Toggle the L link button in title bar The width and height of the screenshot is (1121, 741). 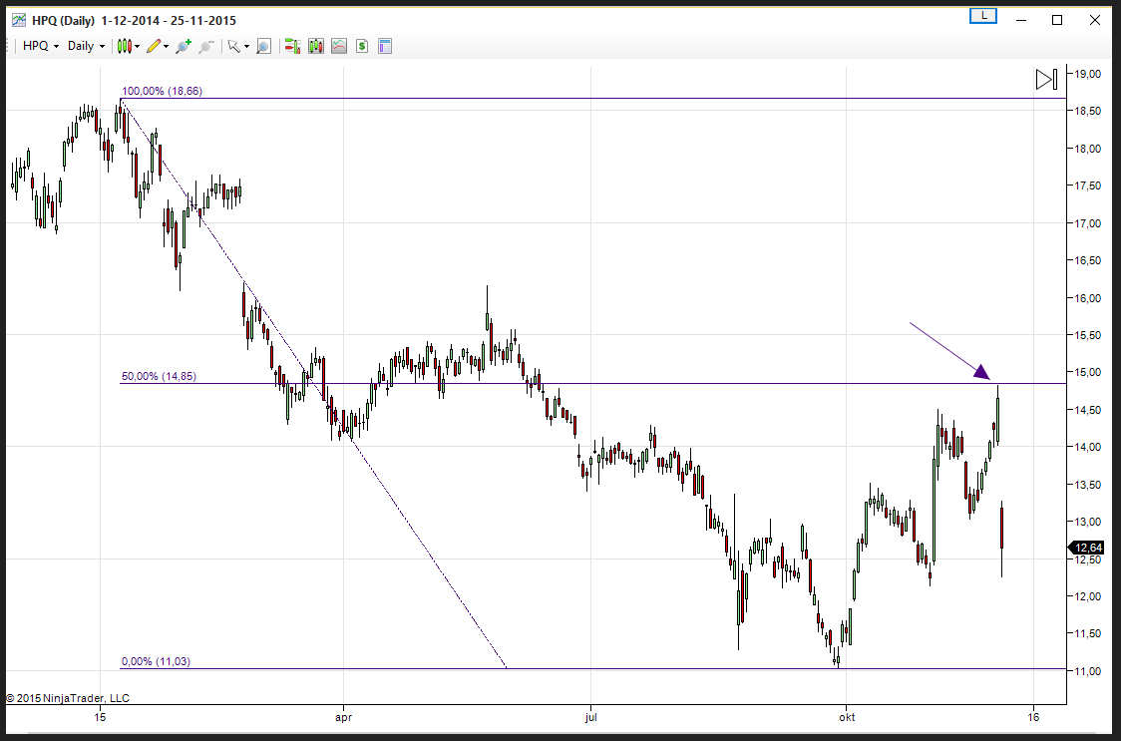[983, 16]
